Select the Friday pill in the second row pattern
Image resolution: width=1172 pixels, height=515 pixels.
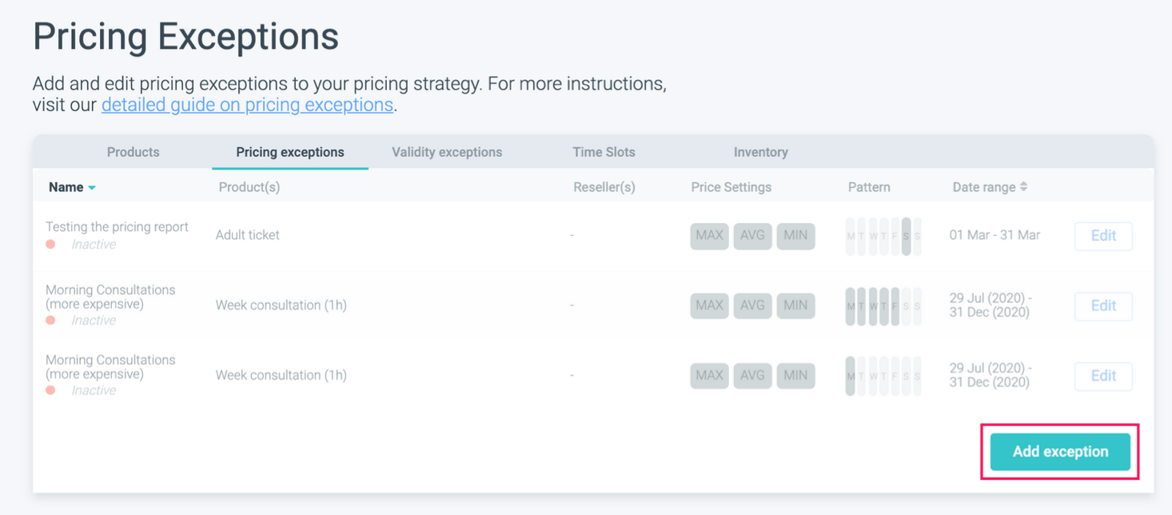click(894, 305)
